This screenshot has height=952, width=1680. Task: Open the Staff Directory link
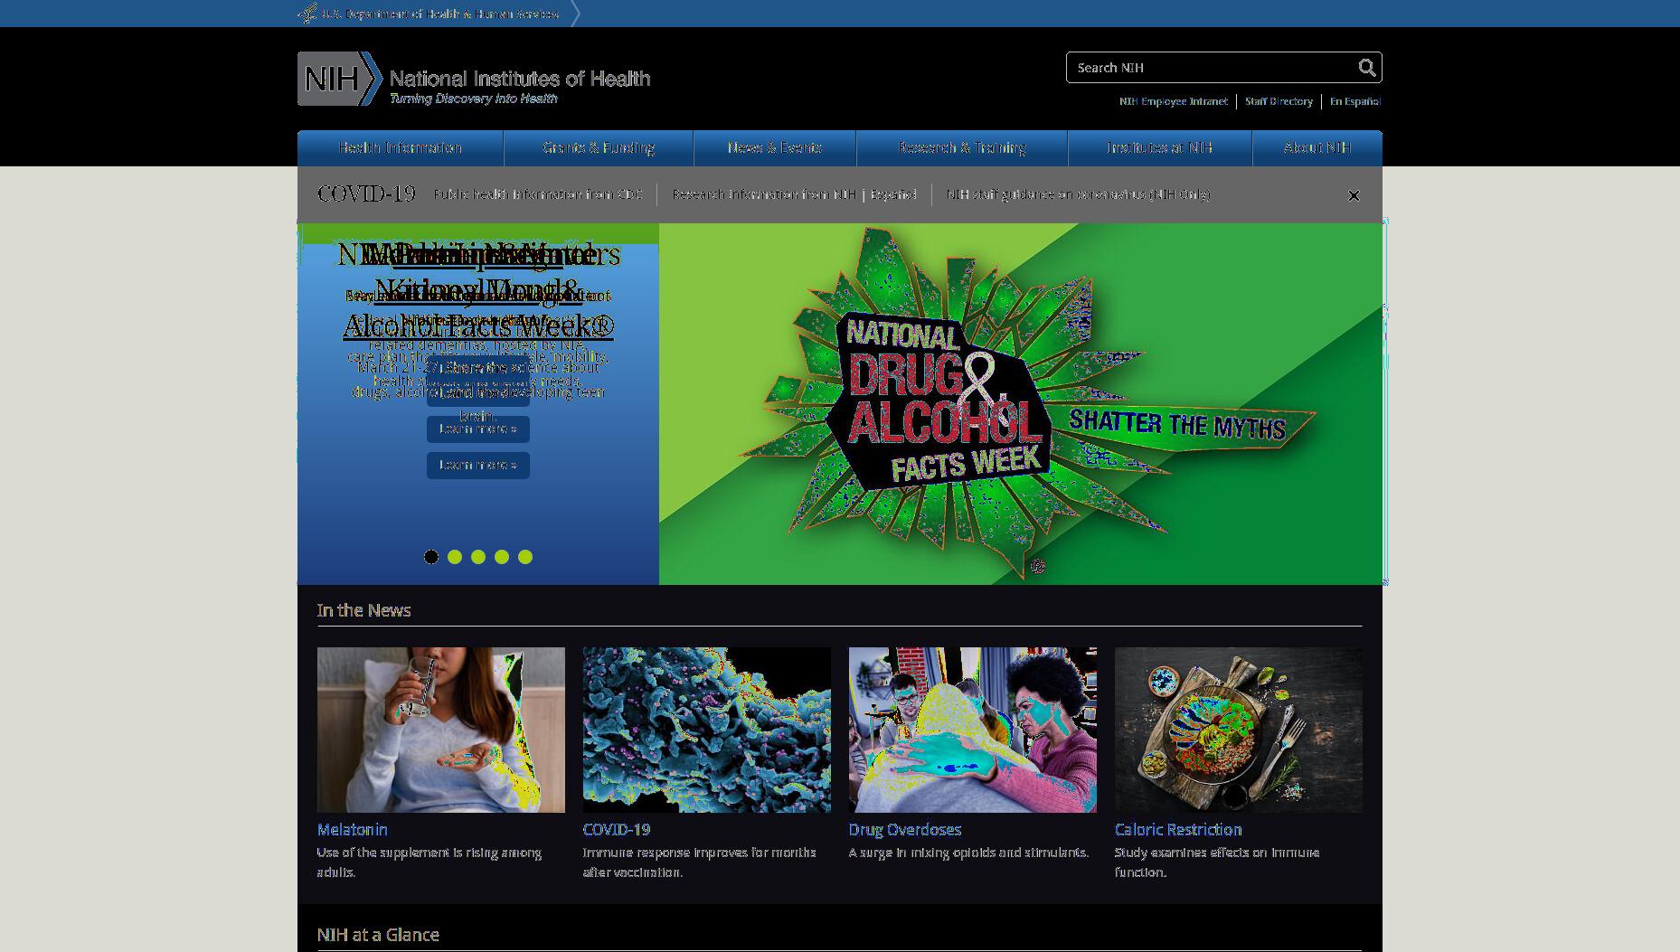[x=1279, y=101]
